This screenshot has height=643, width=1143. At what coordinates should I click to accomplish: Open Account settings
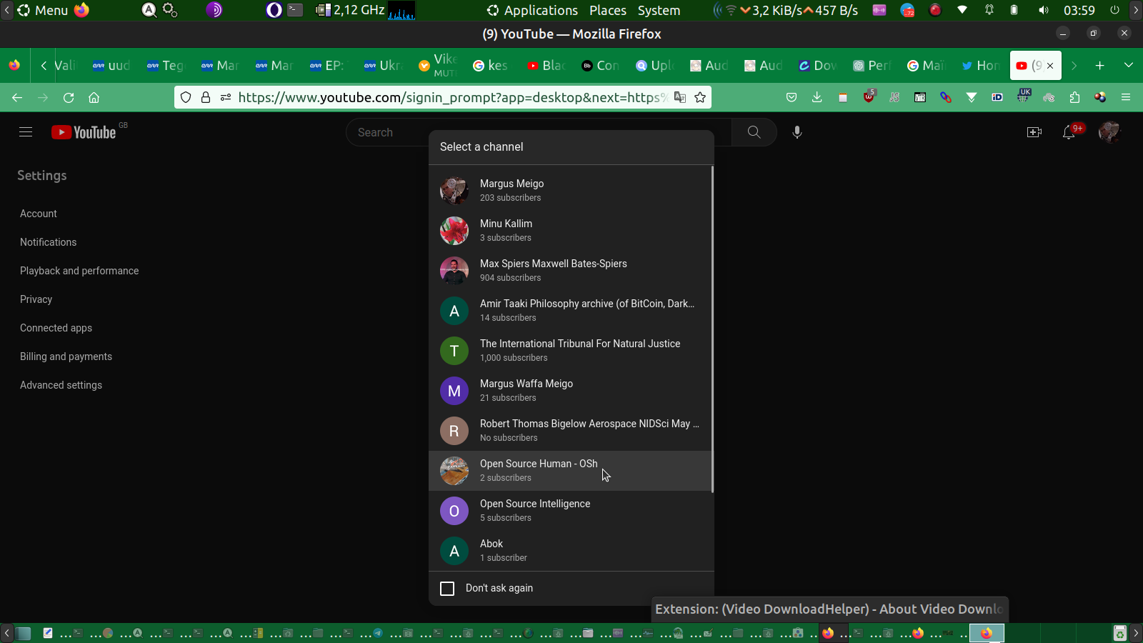(39, 214)
